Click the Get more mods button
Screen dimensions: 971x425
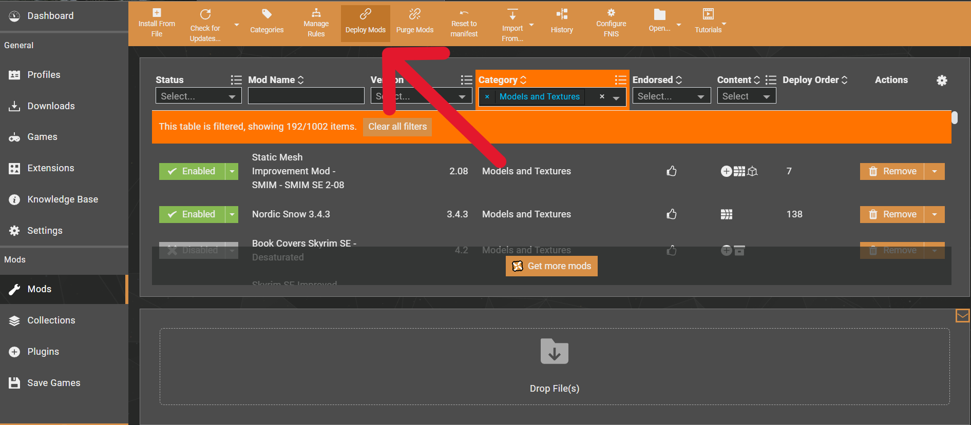pyautogui.click(x=551, y=266)
